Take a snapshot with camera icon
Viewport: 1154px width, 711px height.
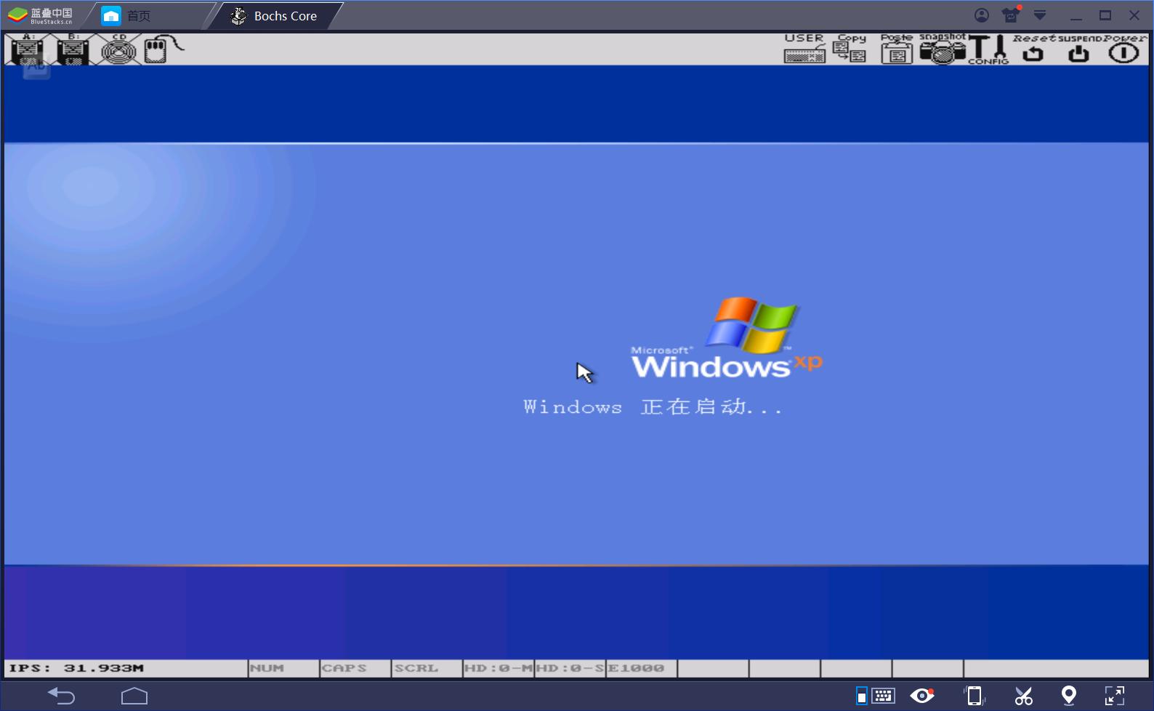point(942,49)
